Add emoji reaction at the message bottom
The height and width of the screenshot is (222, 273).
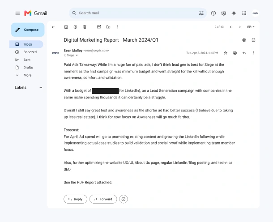click(x=124, y=199)
